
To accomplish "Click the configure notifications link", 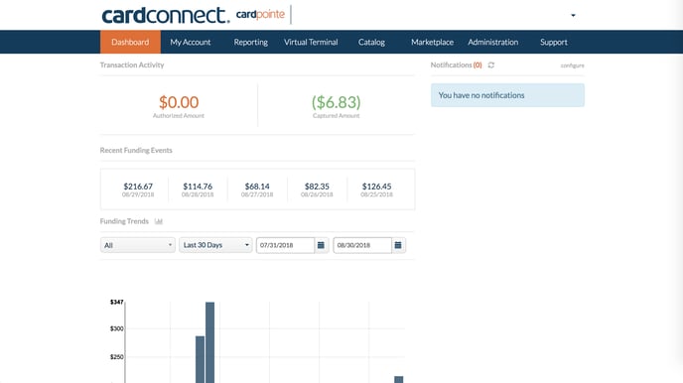I will click(572, 65).
